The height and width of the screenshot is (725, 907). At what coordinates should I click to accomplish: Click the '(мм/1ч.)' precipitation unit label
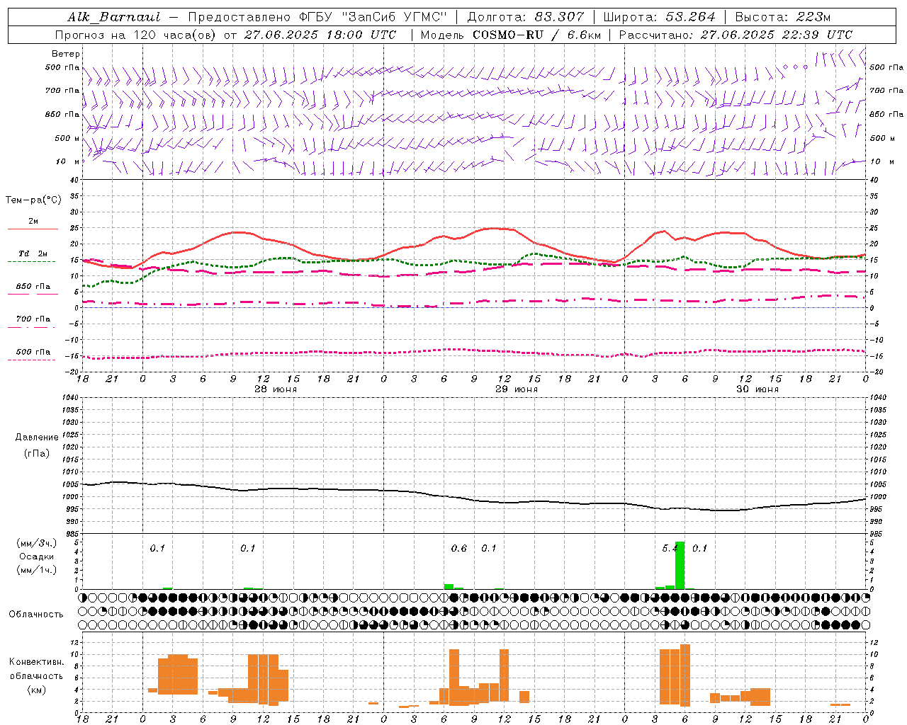37,569
